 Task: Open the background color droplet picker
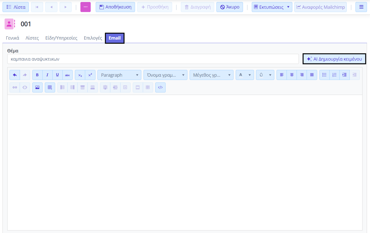click(x=265, y=75)
